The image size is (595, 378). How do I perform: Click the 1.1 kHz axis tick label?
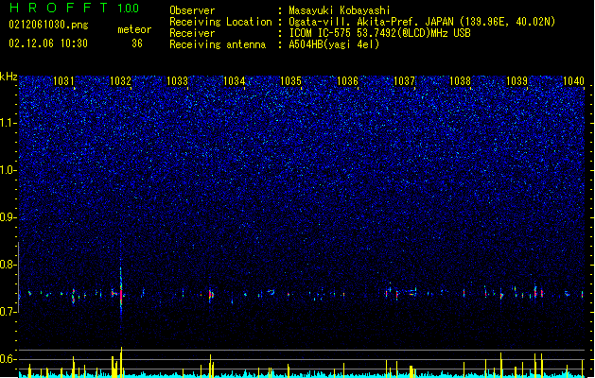[x=9, y=123]
